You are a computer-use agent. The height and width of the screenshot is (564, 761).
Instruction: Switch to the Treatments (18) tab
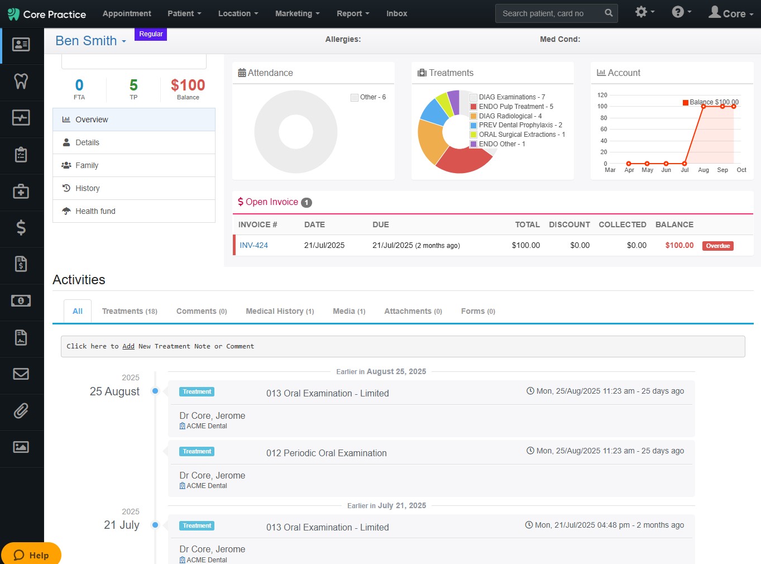point(130,311)
